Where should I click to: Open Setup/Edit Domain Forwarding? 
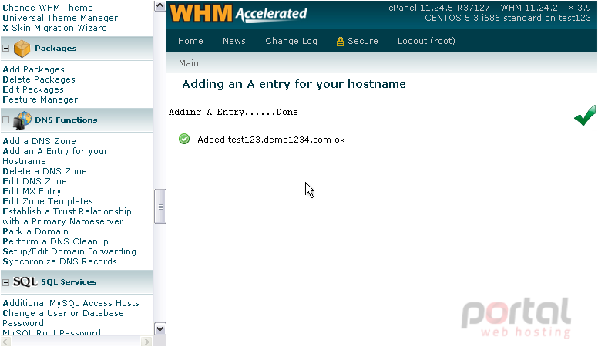tap(69, 251)
